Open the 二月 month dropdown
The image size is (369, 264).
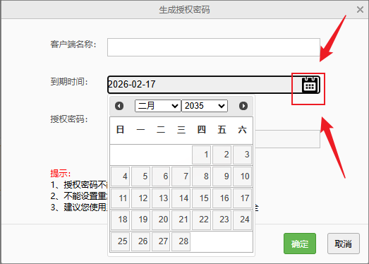[x=158, y=106]
